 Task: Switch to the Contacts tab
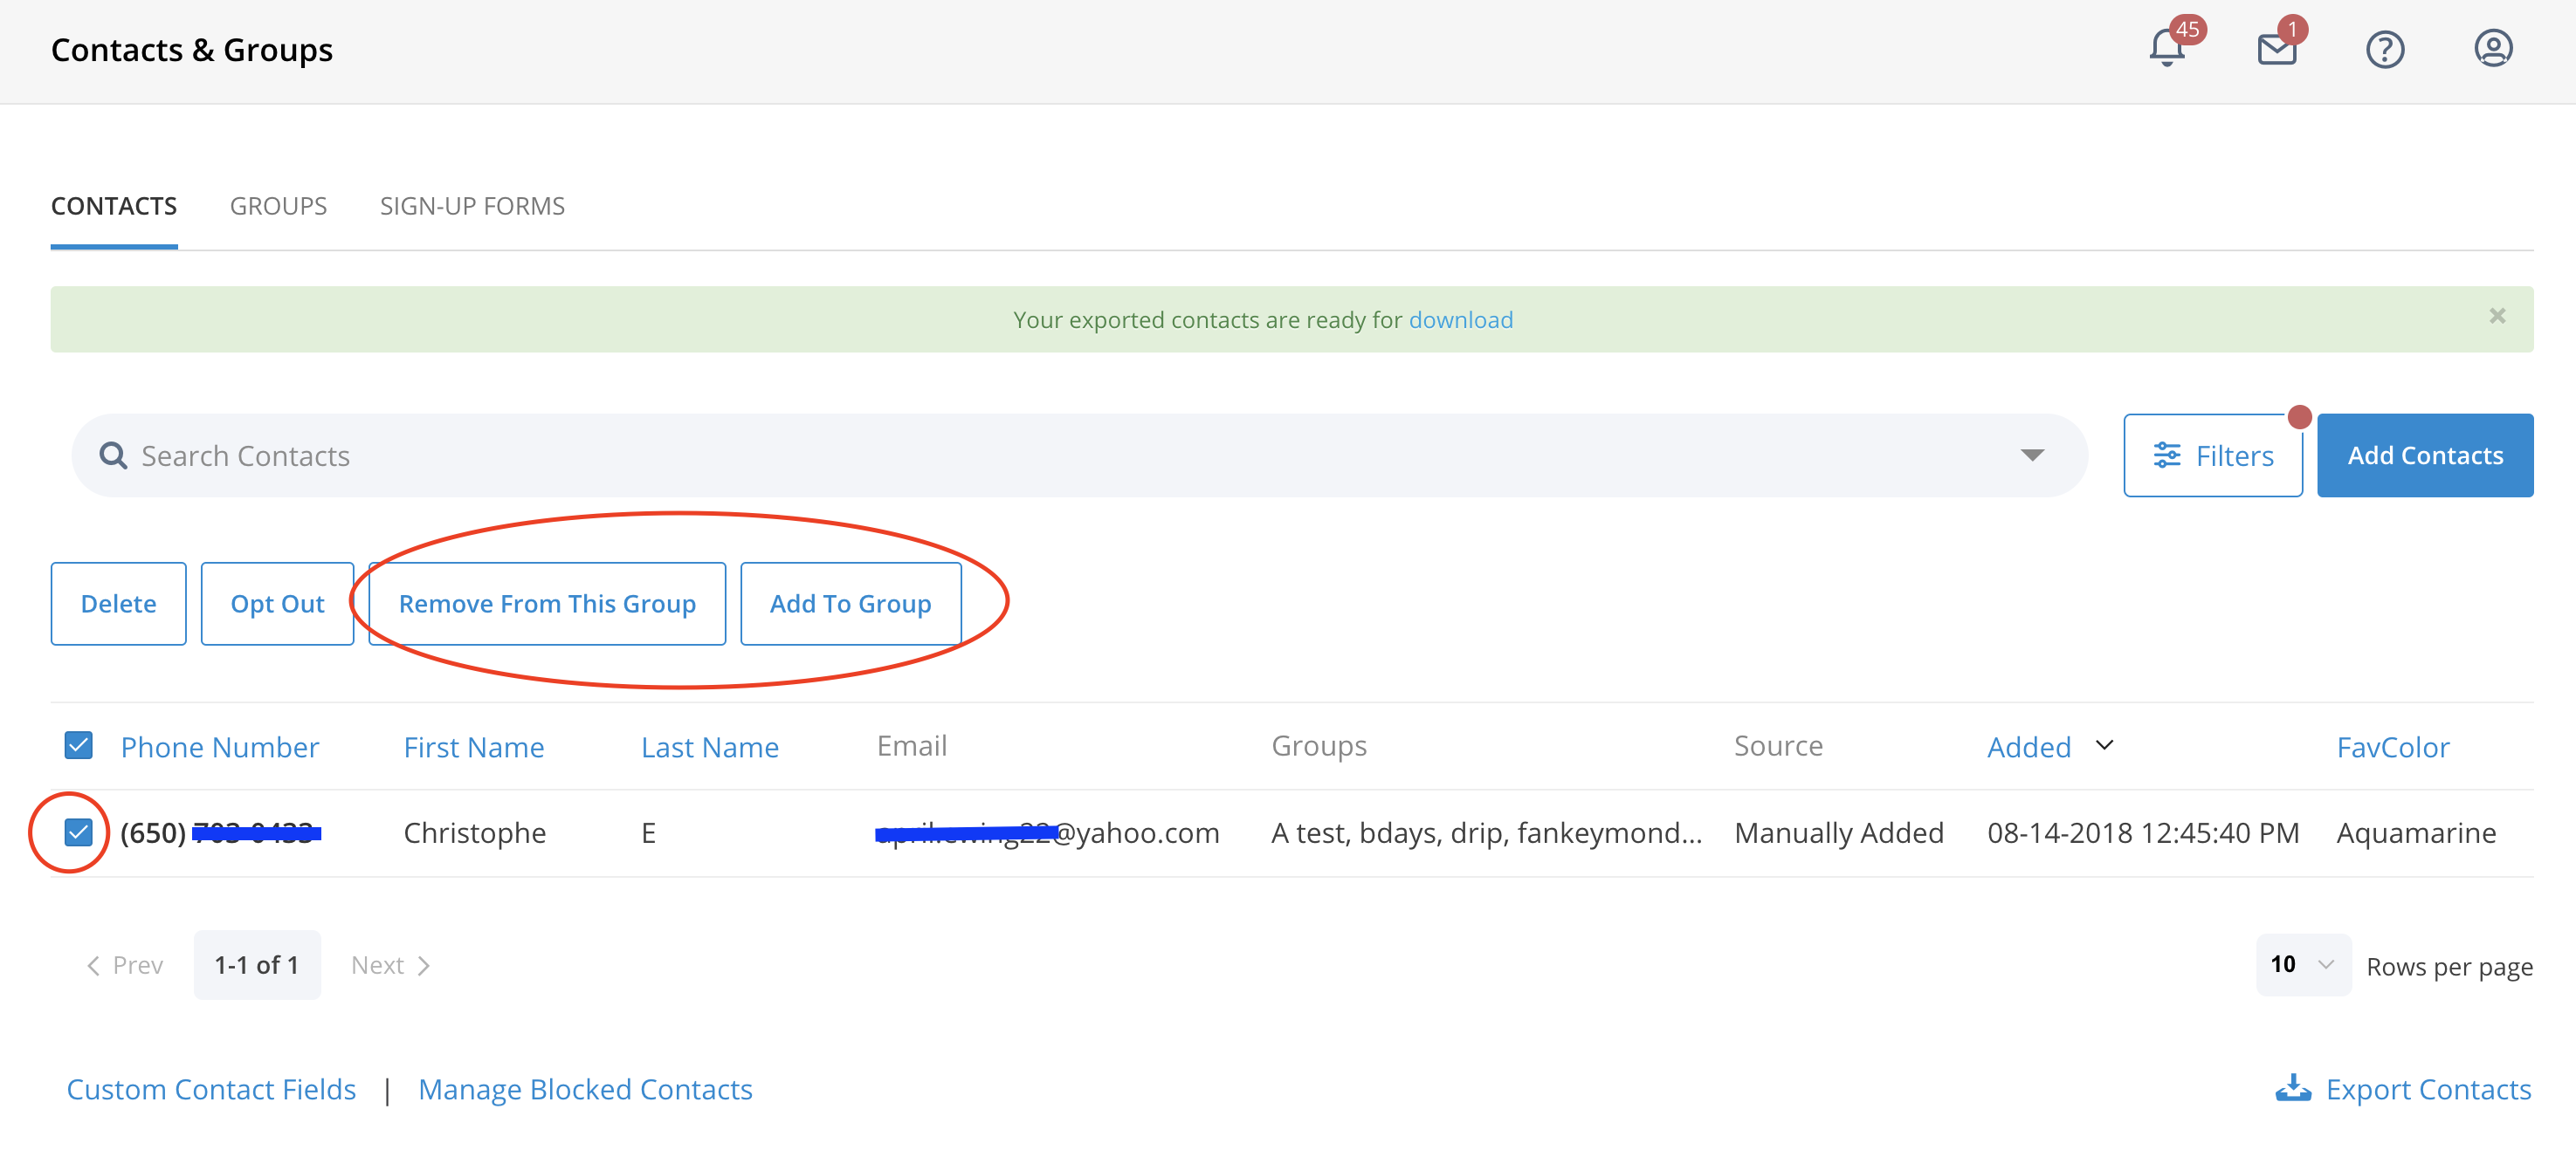point(114,206)
